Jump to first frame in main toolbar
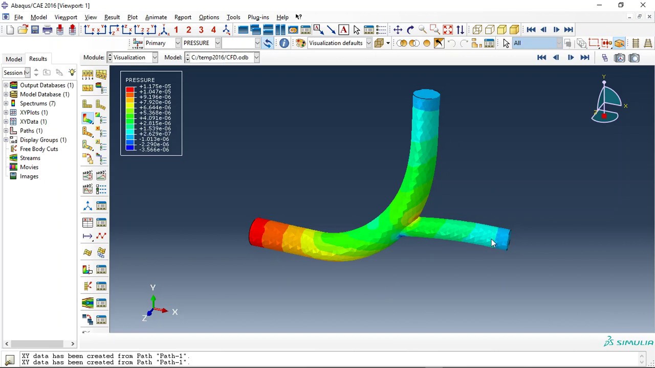This screenshot has height=368, width=655. pos(531,30)
